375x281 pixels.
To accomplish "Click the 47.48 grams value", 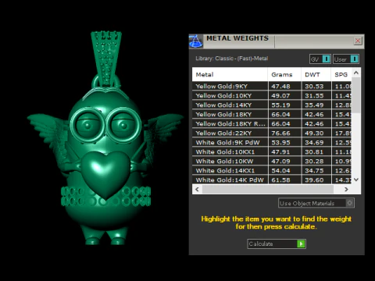I will click(x=280, y=87).
